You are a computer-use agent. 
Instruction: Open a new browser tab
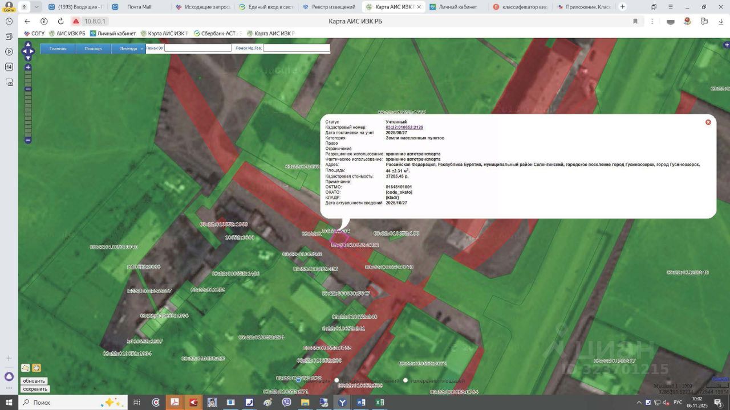(622, 7)
